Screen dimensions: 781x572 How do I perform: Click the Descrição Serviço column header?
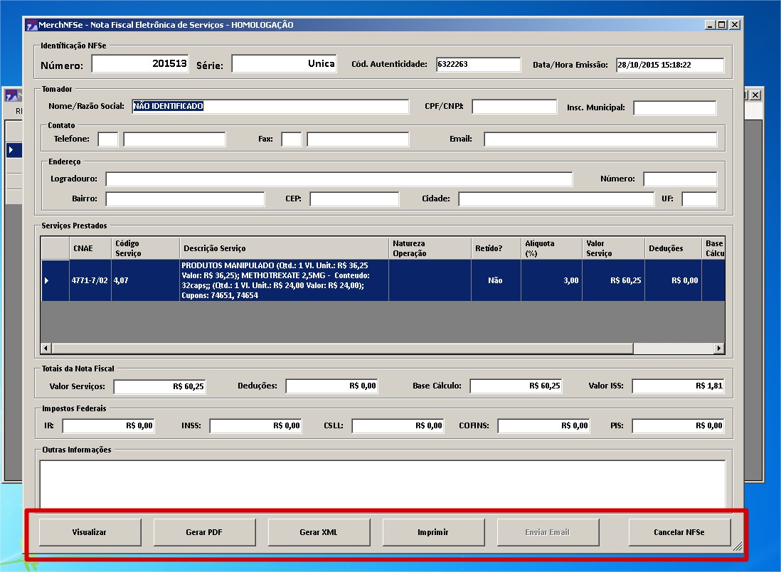(x=283, y=248)
